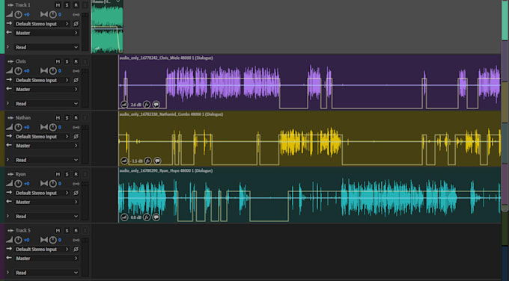The width and height of the screenshot is (509, 281).
Task: Select the Track 5 name label
Action: (22, 230)
